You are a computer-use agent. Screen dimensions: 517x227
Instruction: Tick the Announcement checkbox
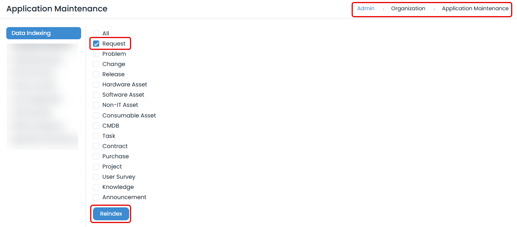[x=96, y=197]
